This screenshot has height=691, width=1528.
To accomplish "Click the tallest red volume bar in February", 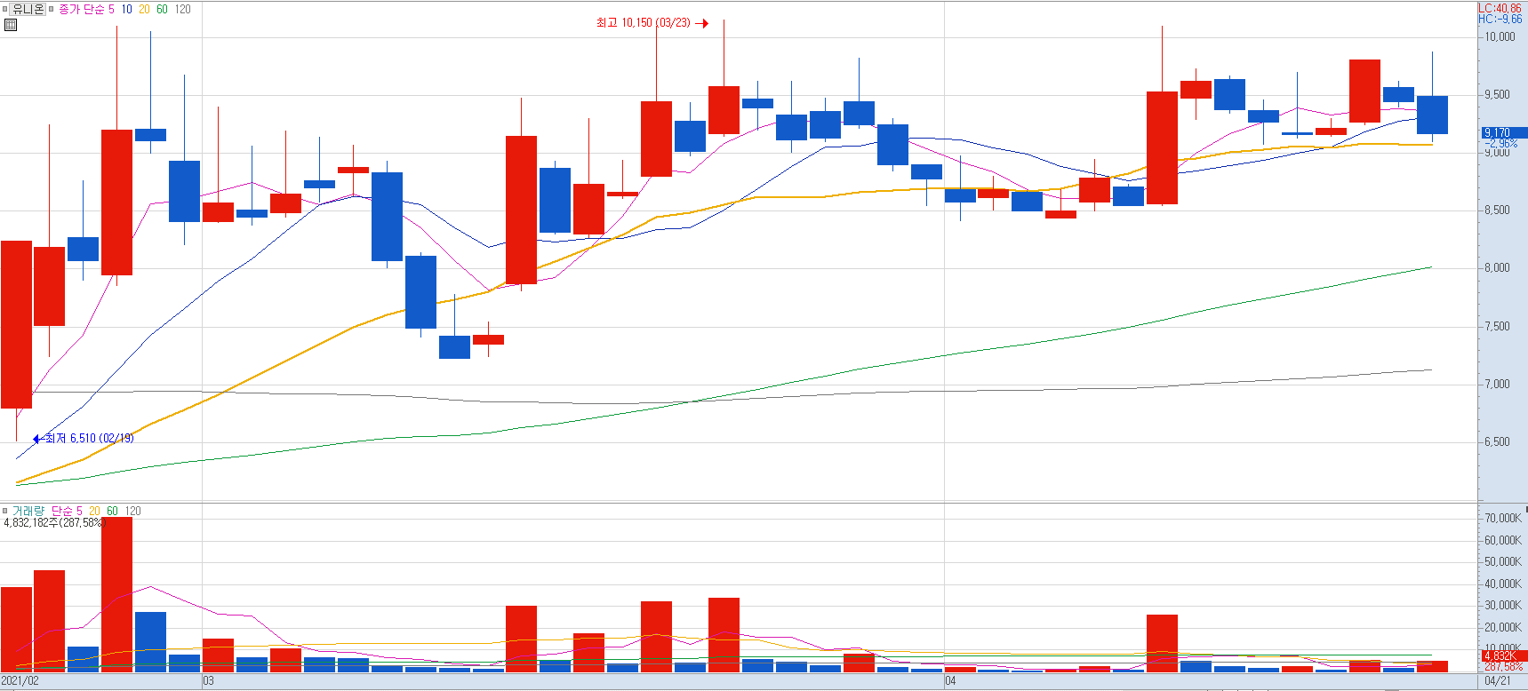I will tap(116, 594).
